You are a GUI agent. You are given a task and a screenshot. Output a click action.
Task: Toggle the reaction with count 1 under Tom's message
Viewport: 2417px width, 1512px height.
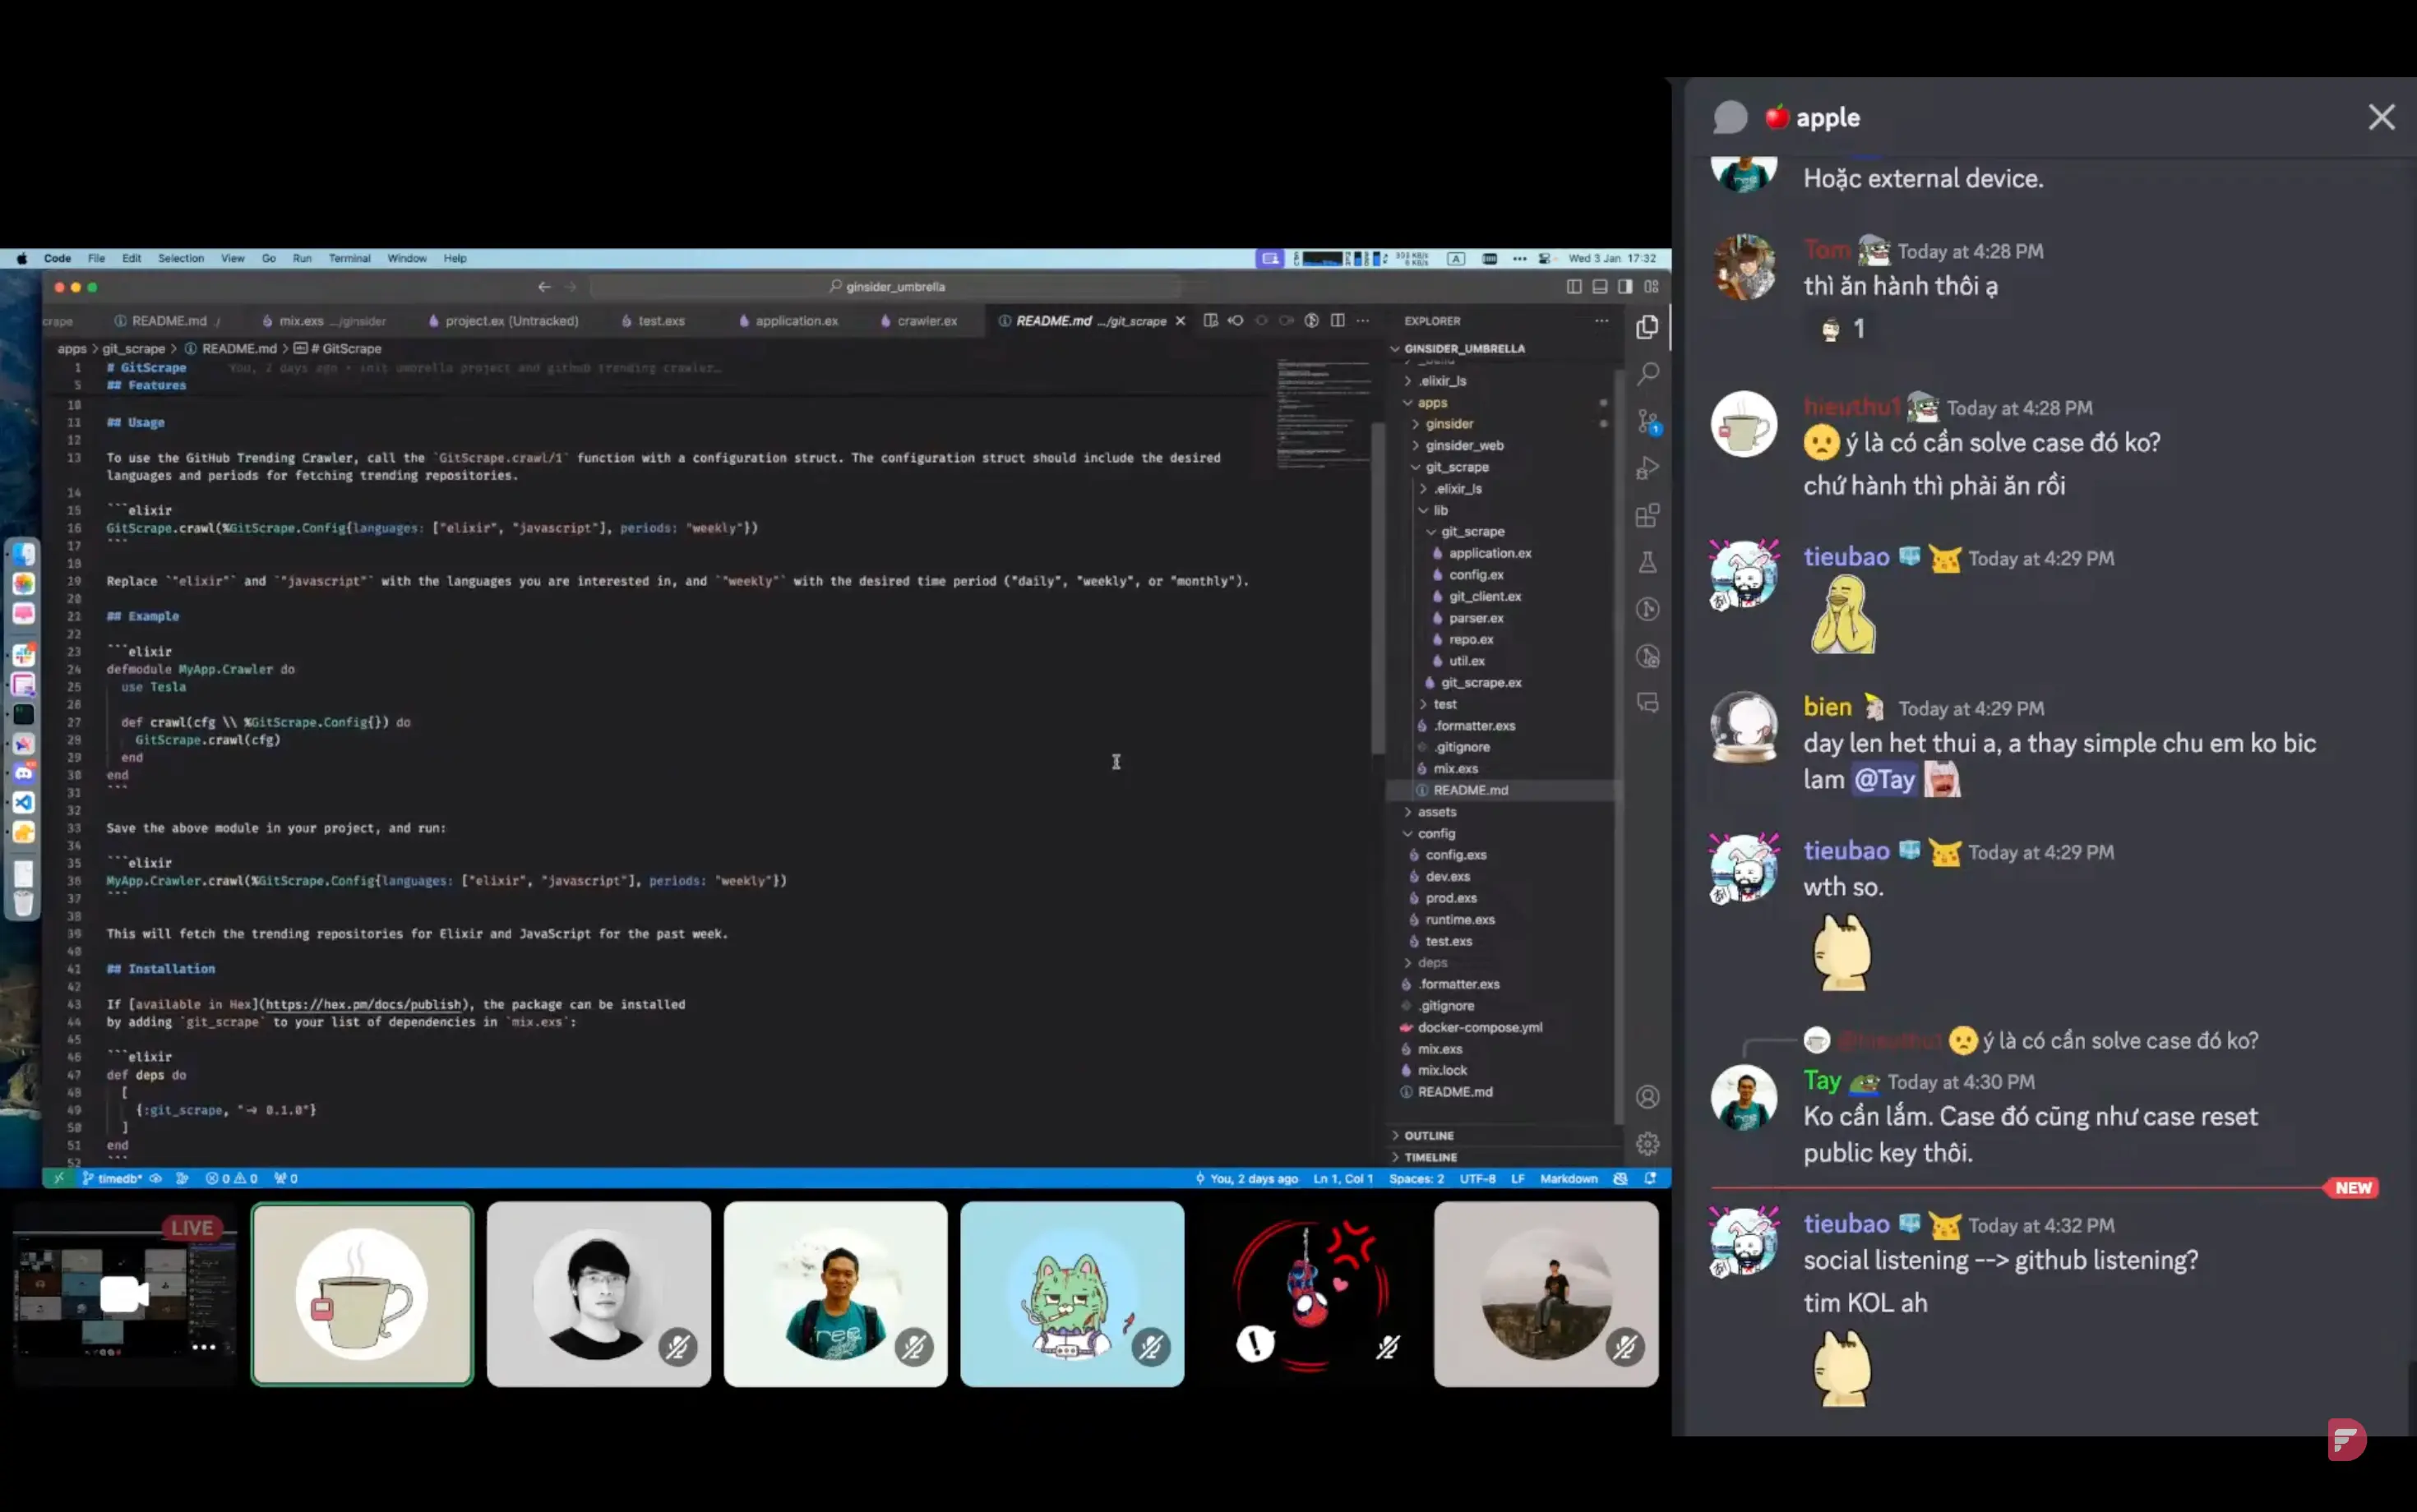click(1841, 329)
